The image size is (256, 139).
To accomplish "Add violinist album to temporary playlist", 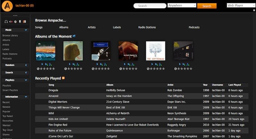I will click(x=105, y=64).
